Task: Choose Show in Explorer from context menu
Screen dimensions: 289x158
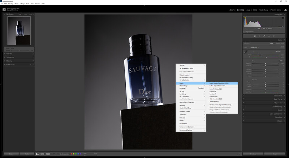Action: tap(191, 75)
